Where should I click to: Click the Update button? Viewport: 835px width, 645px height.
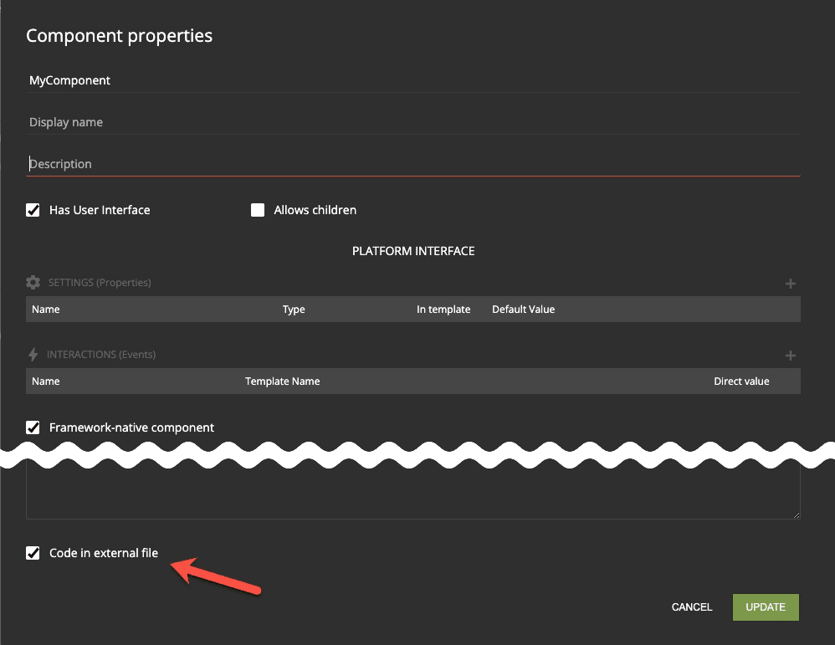[x=766, y=607]
